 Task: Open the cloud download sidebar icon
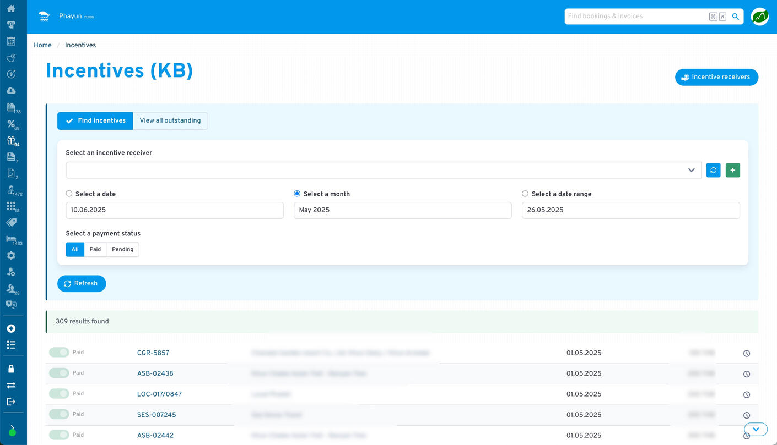tap(11, 91)
